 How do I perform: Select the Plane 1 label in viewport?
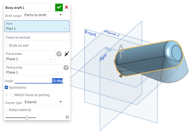coord(112,33)
